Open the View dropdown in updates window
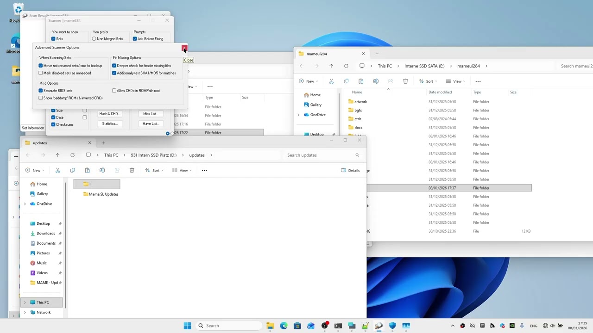Image resolution: width=593 pixels, height=333 pixels. (x=182, y=170)
